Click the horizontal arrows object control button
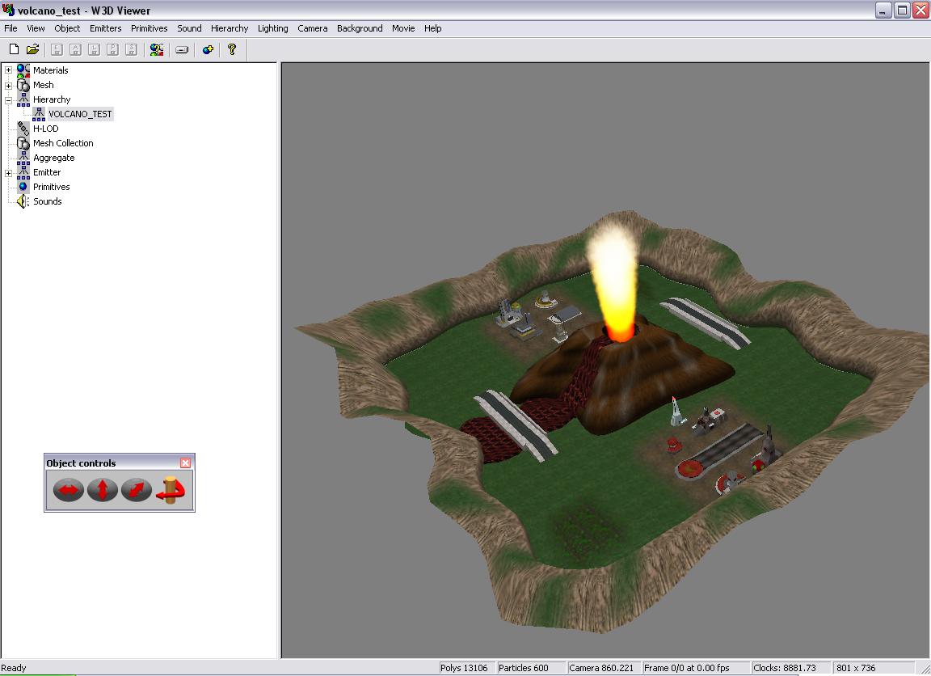Viewport: 931px width, 676px height. click(x=69, y=490)
